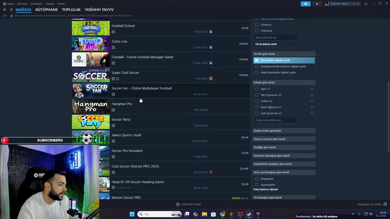Reload the page with the refresh icon

(x=5, y=16)
